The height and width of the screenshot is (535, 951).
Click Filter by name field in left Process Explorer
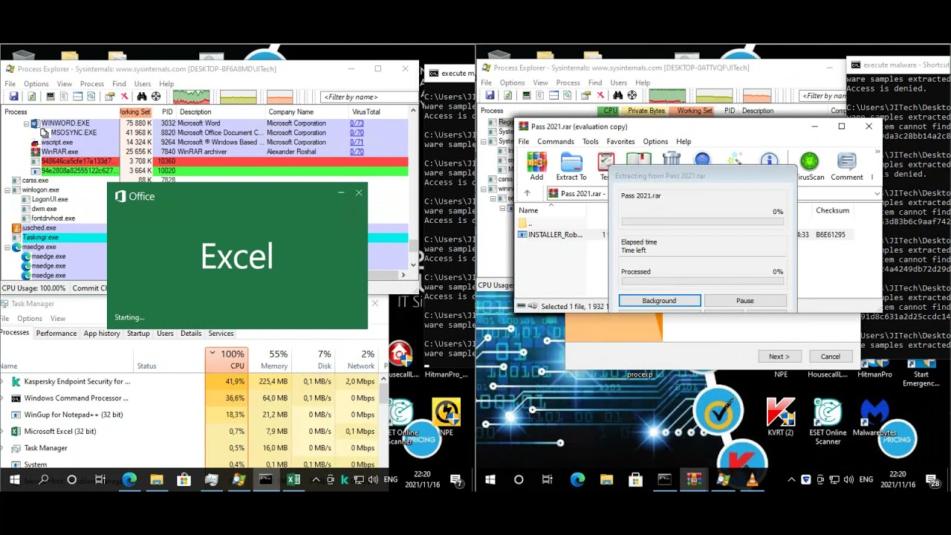click(369, 97)
